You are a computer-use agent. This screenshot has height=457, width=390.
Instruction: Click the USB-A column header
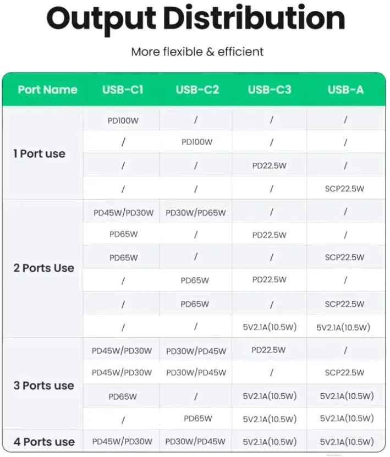click(345, 90)
